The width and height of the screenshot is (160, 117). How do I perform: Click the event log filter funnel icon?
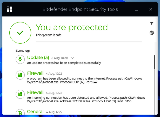click(152, 24)
